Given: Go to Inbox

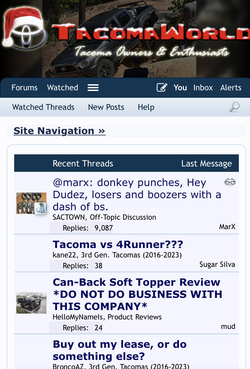Looking at the screenshot, I should tap(203, 88).
